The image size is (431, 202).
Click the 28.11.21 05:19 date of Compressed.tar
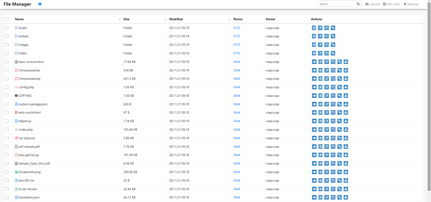179,70
